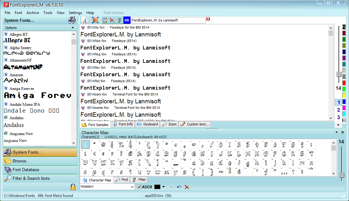Click the bold F filter icon in top toolbar

coord(120,20)
